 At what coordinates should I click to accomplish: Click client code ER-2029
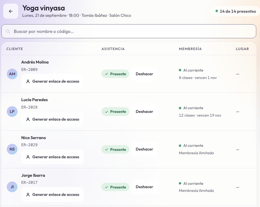pos(29,145)
